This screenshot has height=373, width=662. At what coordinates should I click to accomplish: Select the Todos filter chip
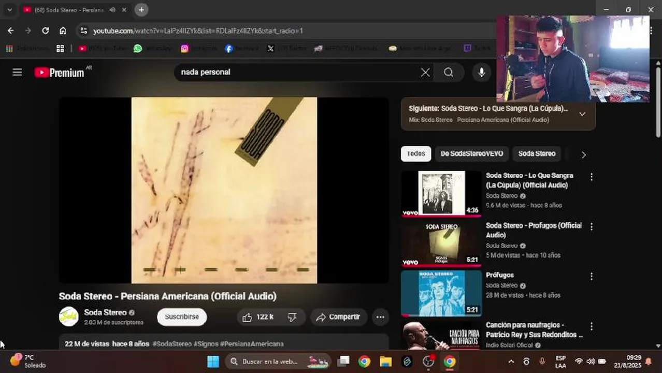coord(416,154)
